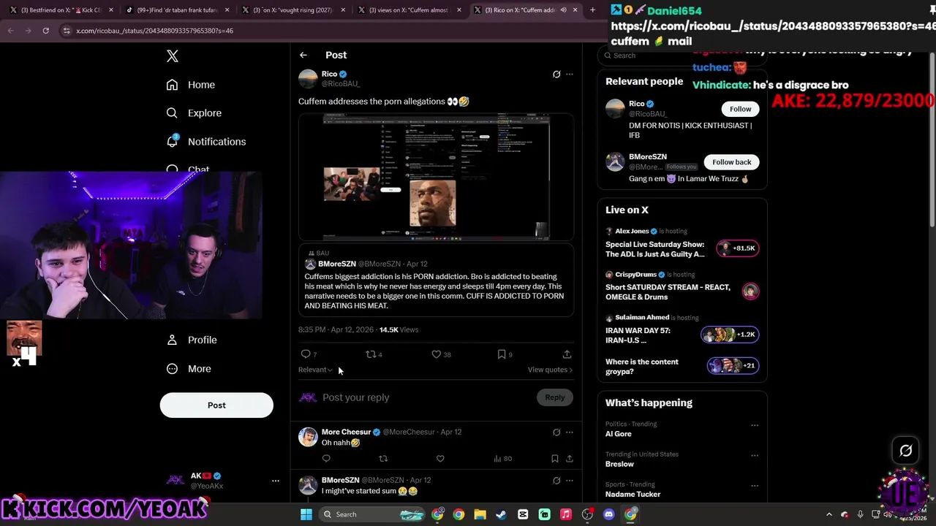
Task: Reload the page
Action: pyautogui.click(x=45, y=31)
